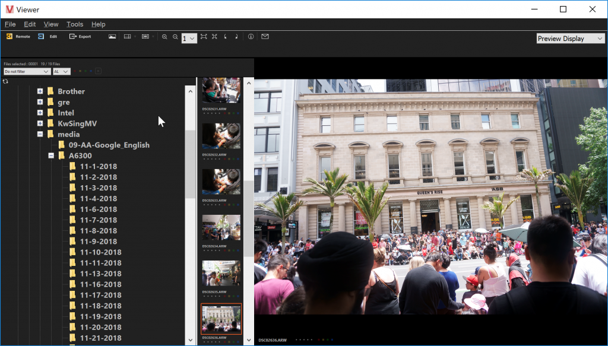The height and width of the screenshot is (346, 608).
Task: Click the fit-to-window icon in toolbar
Action: click(204, 37)
